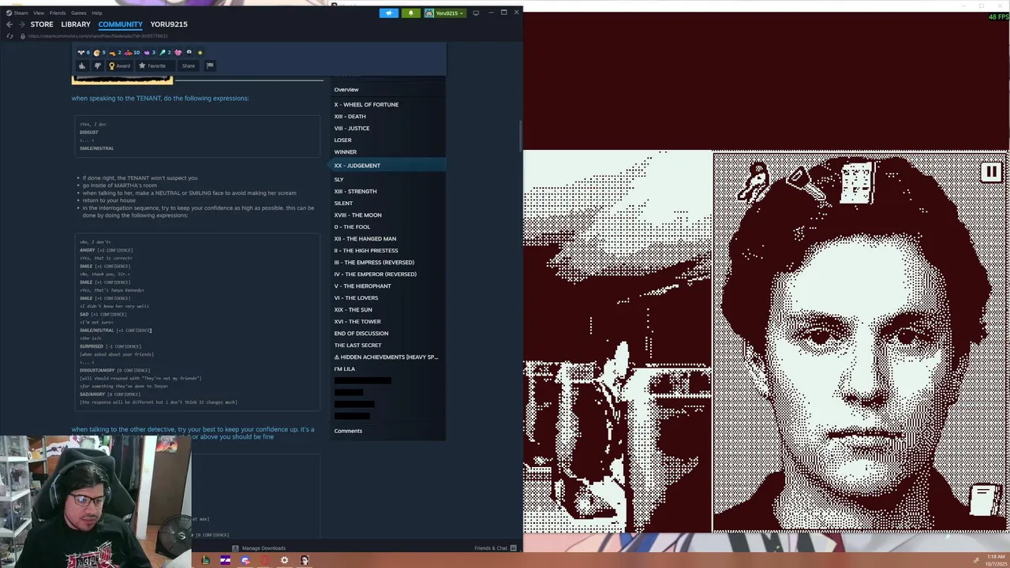Jump to XII - THE HANGED MAN section

365,239
